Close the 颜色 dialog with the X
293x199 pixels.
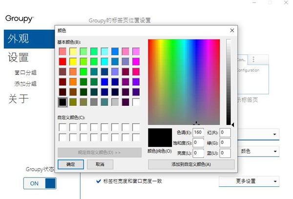click(x=232, y=30)
